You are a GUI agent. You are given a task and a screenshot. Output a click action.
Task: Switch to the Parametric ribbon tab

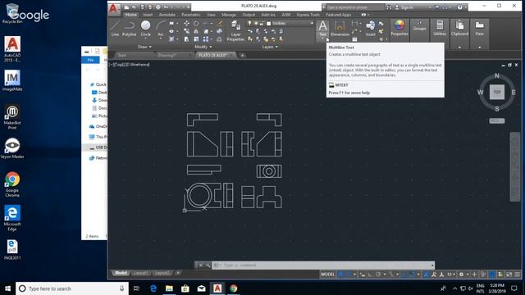(191, 15)
